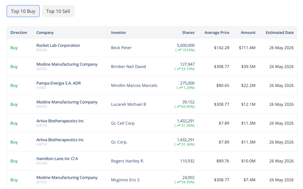Click the upward trend icon in Gc Corp. row
Viewport: 303px width, 189px height.
click(179, 144)
